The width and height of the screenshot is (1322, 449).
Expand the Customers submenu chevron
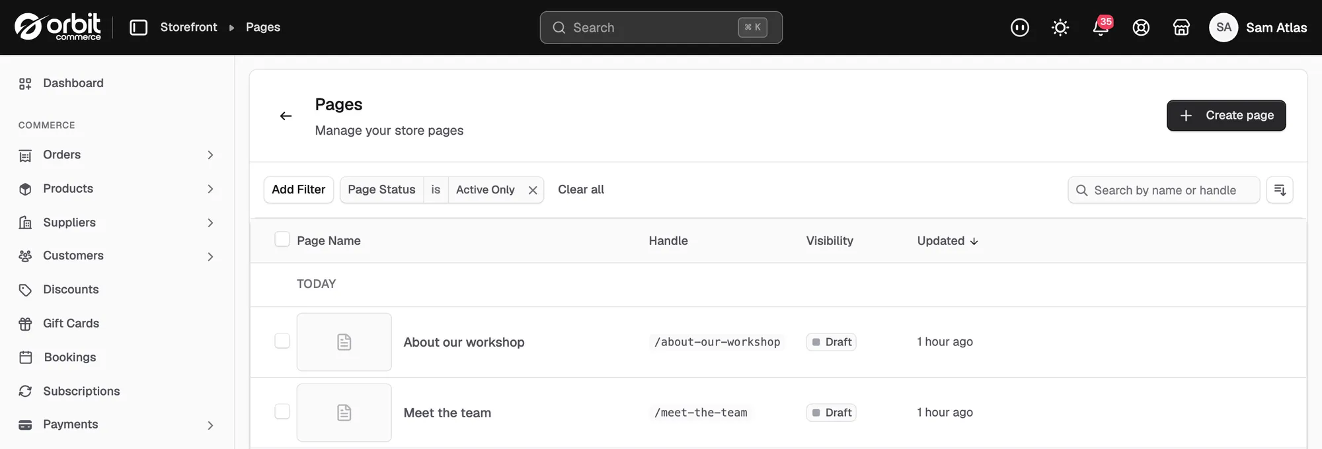210,257
